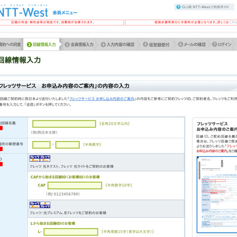Click the (例/西日本太郎) example text
The width and height of the screenshot is (237, 237).
(x=44, y=132)
